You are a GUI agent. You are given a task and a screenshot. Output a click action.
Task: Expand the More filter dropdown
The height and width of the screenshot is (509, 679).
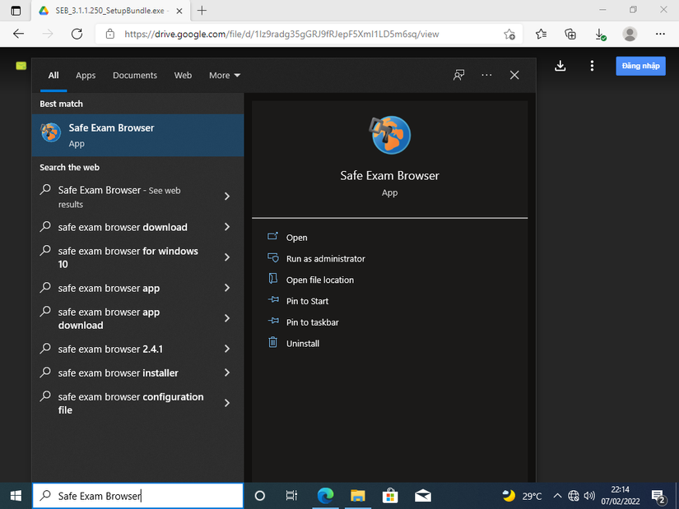click(x=225, y=76)
